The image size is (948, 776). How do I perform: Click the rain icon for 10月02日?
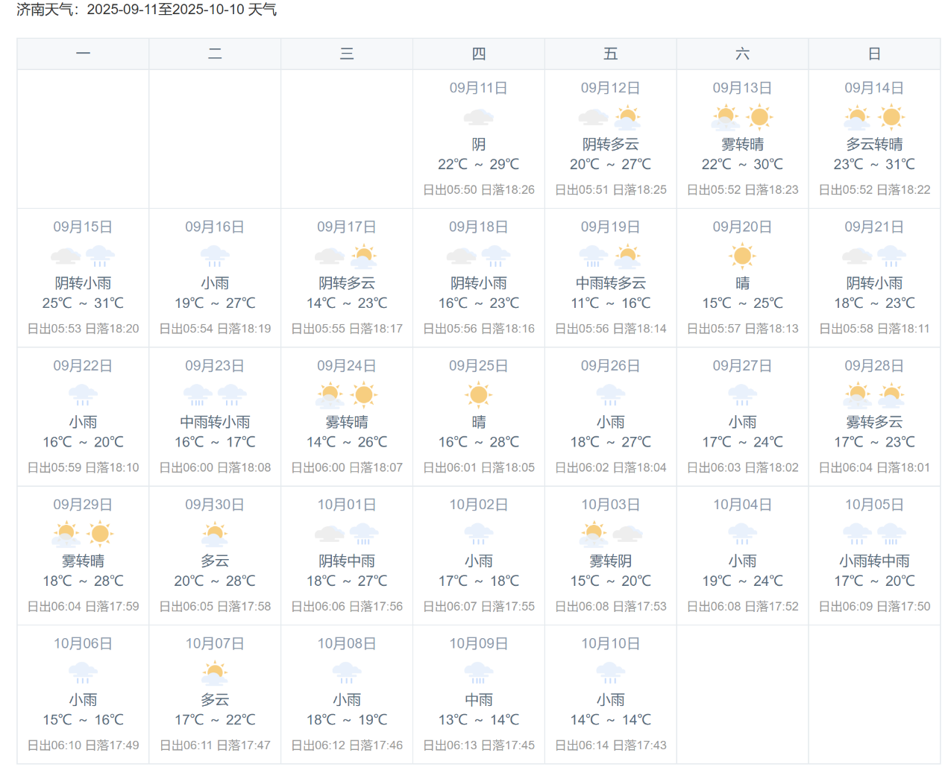478,534
